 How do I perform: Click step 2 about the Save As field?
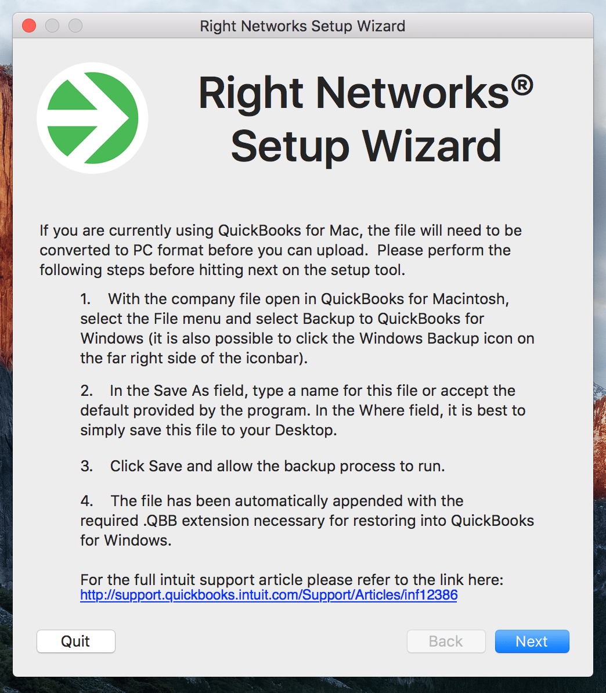point(302,410)
